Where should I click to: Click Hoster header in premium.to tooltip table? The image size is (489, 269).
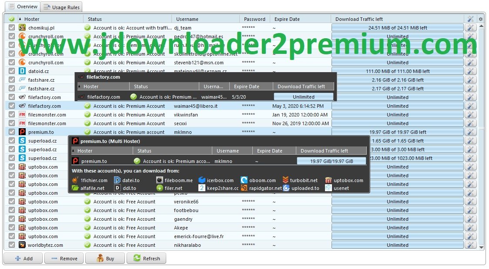click(102, 151)
